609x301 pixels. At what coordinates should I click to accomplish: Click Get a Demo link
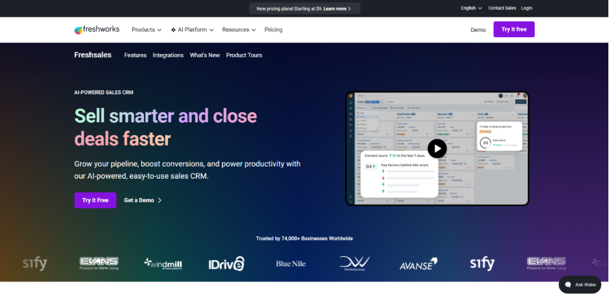(x=143, y=200)
